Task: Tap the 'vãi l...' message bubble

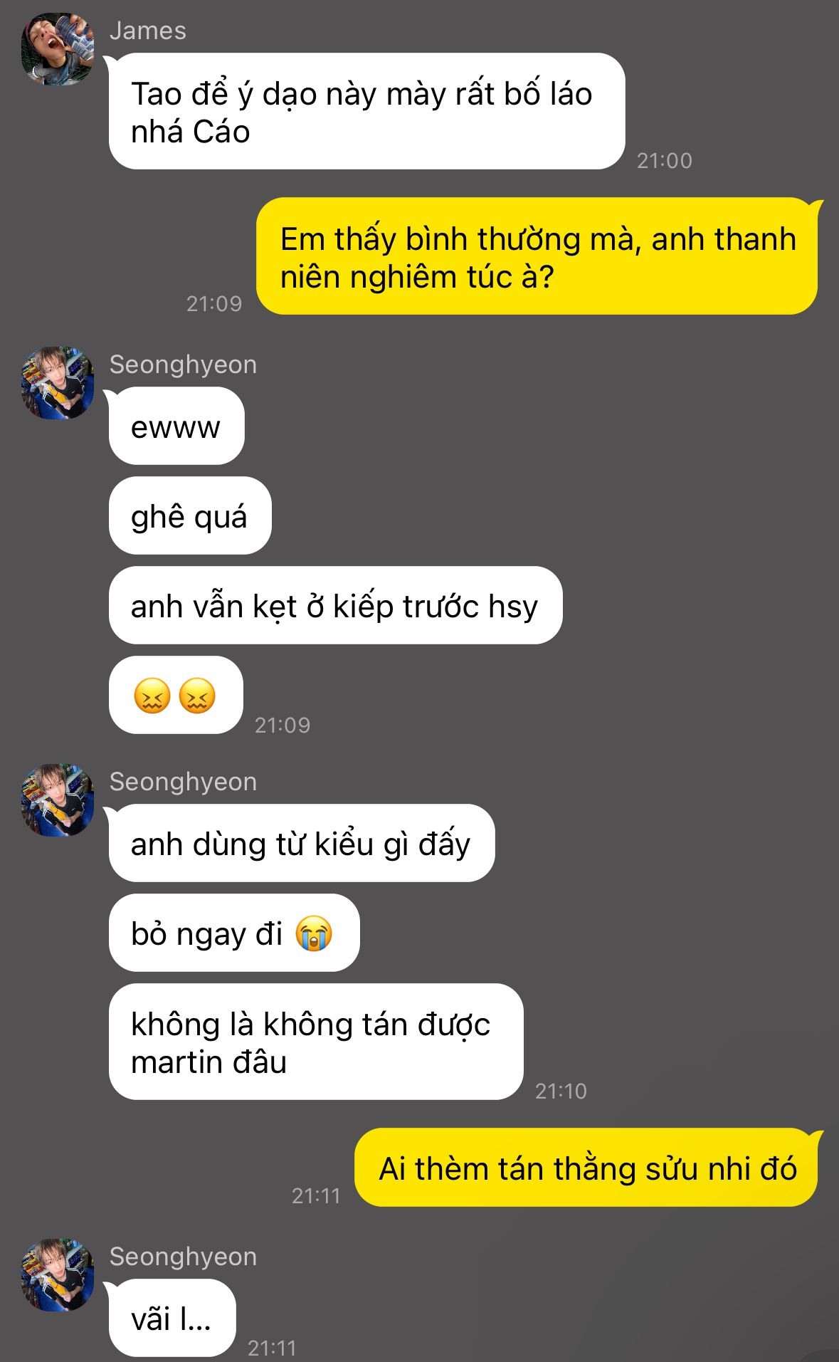Action: point(172,1318)
